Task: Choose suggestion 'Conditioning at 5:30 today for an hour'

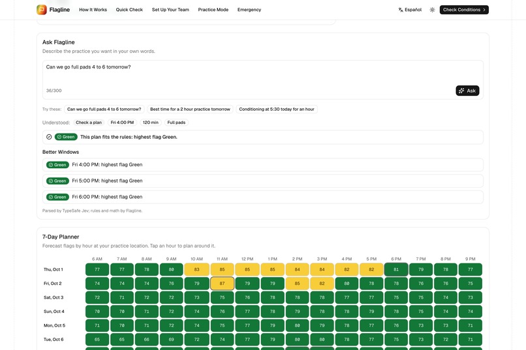Action: (x=277, y=109)
